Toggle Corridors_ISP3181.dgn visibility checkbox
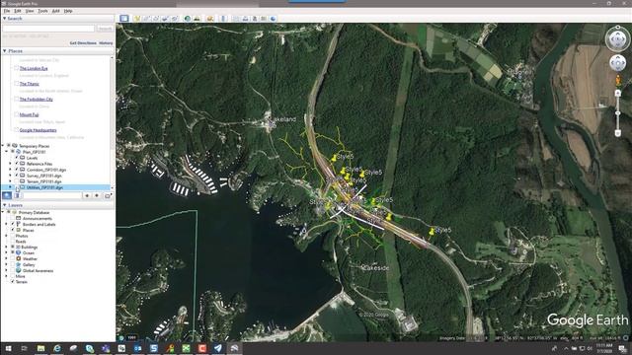 (17, 170)
